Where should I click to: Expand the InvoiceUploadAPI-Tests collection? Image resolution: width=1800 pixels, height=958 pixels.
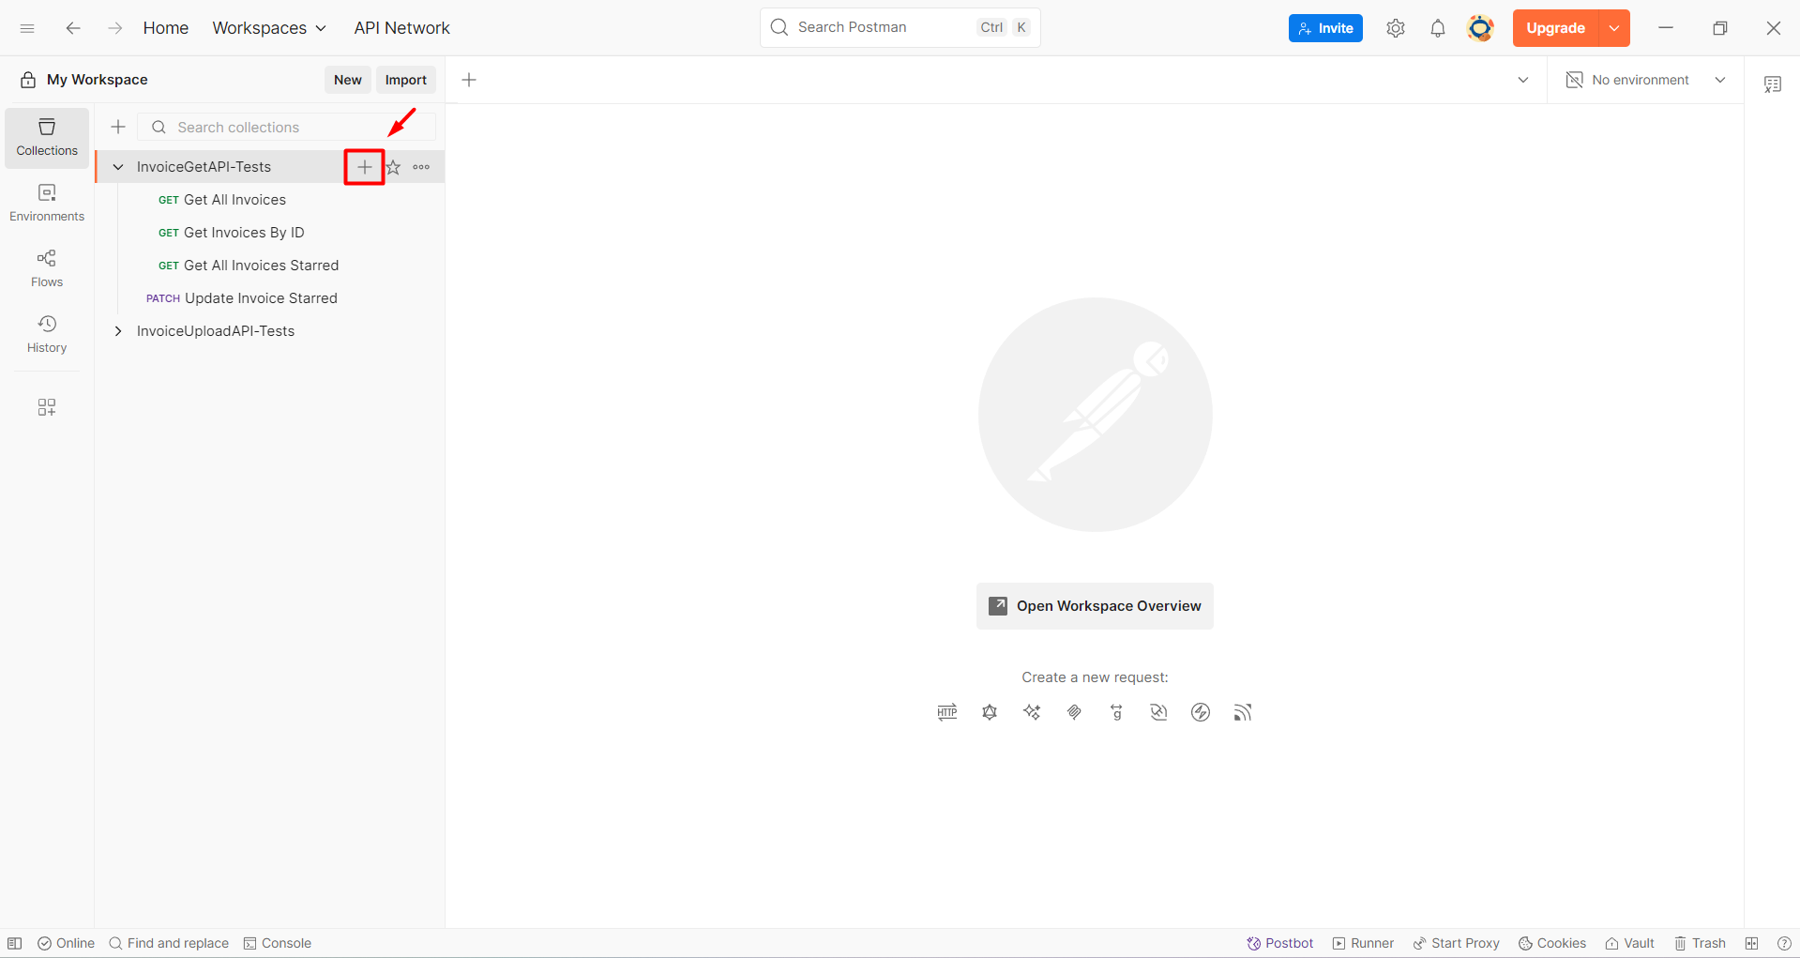[117, 330]
